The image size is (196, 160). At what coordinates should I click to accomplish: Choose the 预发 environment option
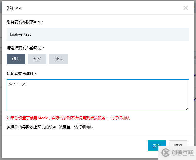click(37, 59)
